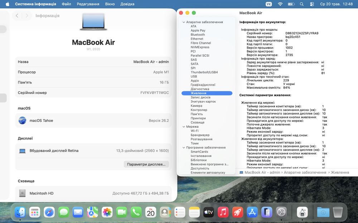Select Графіка/дисплеї tree item

click(x=203, y=85)
